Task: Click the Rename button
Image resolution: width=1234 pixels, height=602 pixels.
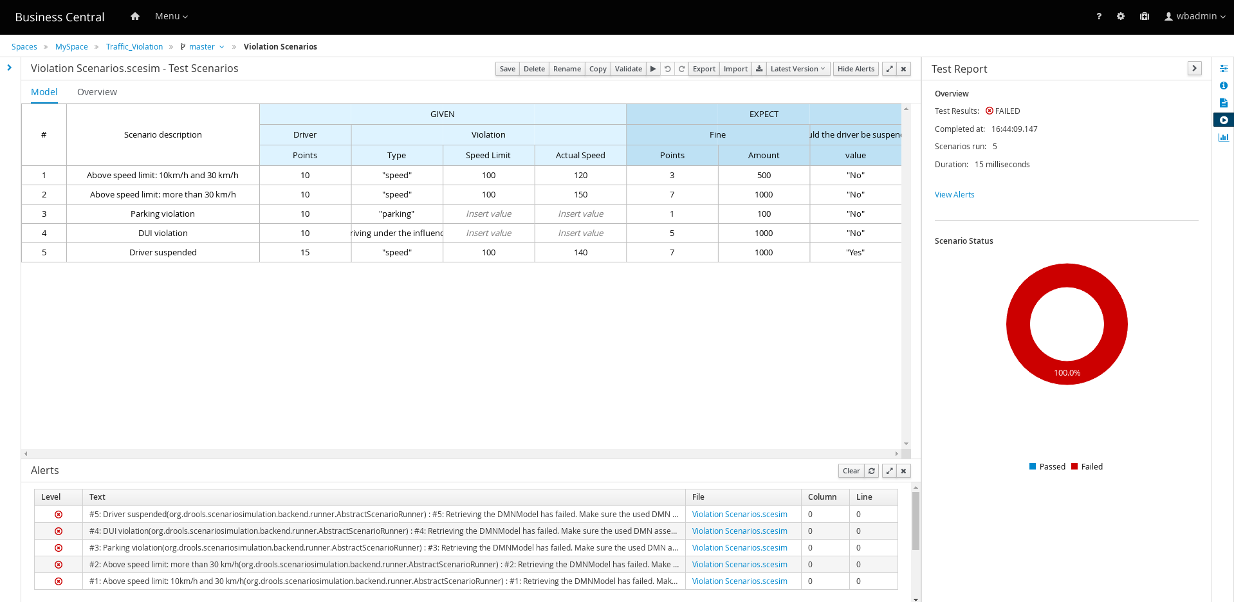Action: [x=567, y=69]
